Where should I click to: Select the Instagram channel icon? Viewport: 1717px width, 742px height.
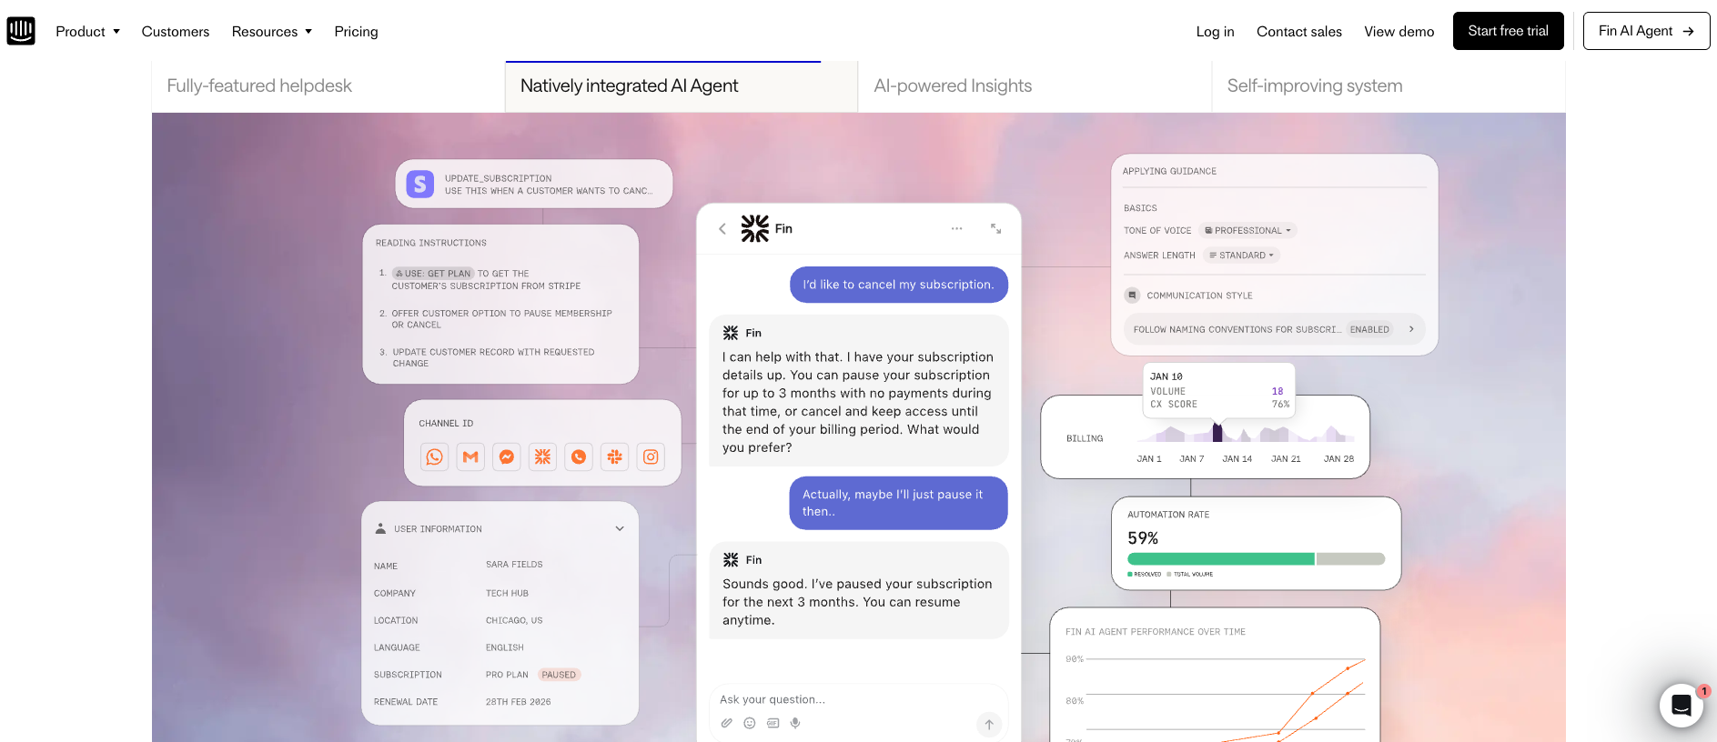[x=651, y=456]
